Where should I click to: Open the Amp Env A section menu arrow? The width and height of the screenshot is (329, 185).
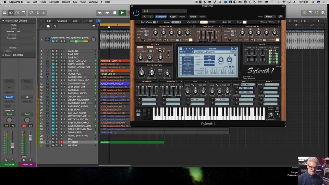[x=219, y=26]
